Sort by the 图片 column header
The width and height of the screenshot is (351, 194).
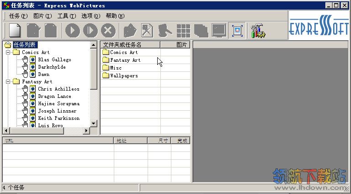pyautogui.click(x=175, y=45)
